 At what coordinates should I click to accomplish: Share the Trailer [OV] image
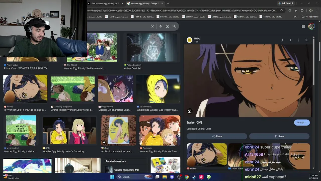pyautogui.click(x=217, y=136)
